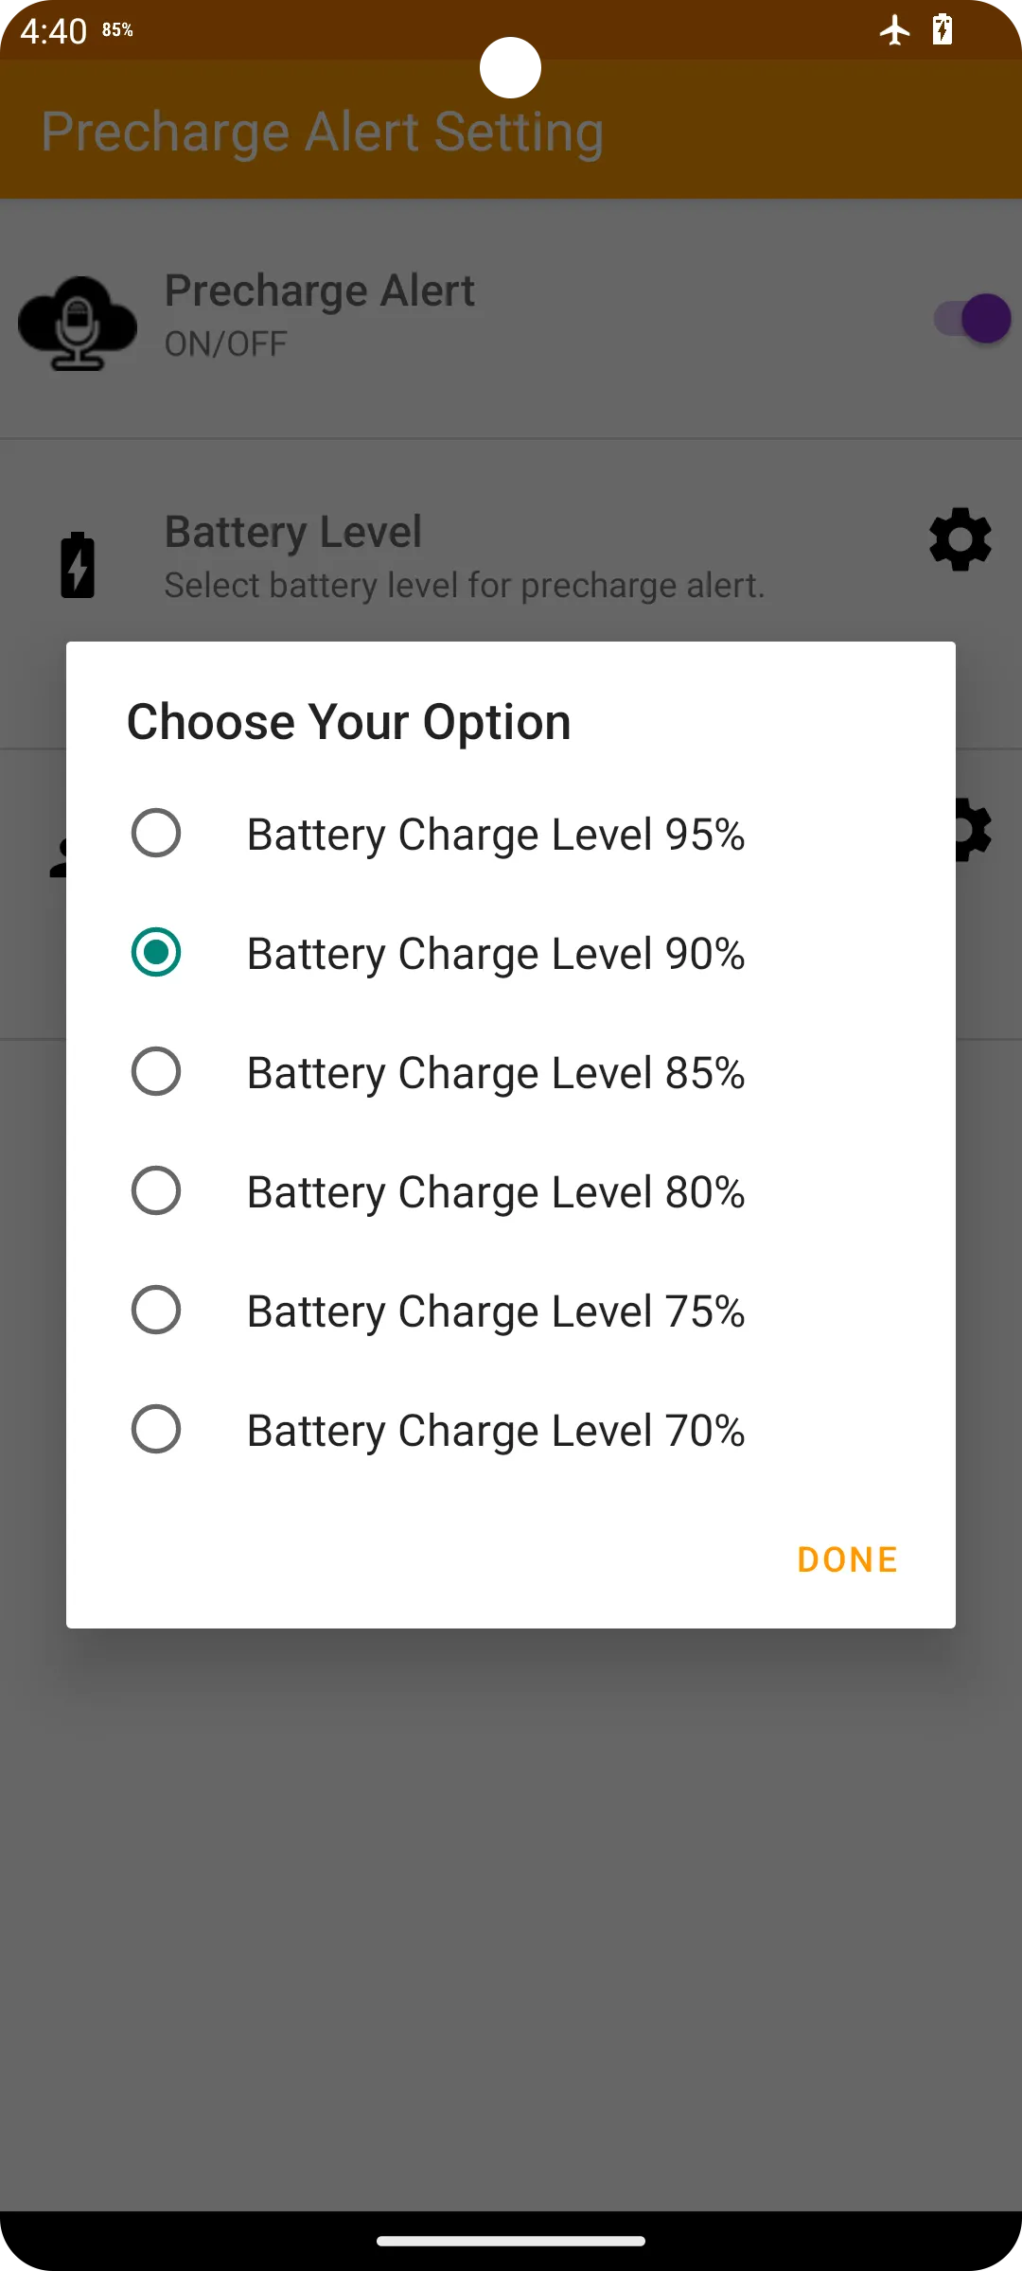Click the cloud microphone icon
Viewport: 1022px width, 2271px height.
78,323
